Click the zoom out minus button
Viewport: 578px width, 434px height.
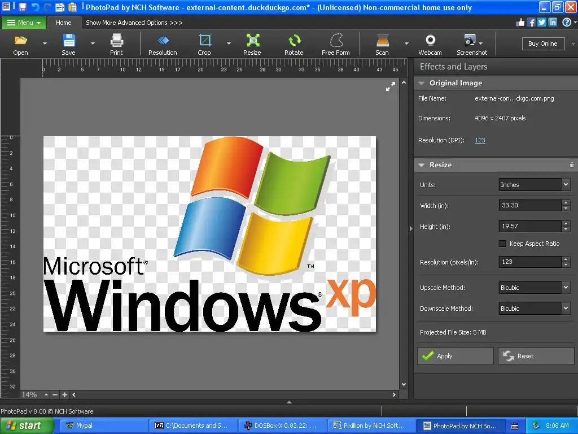55,394
